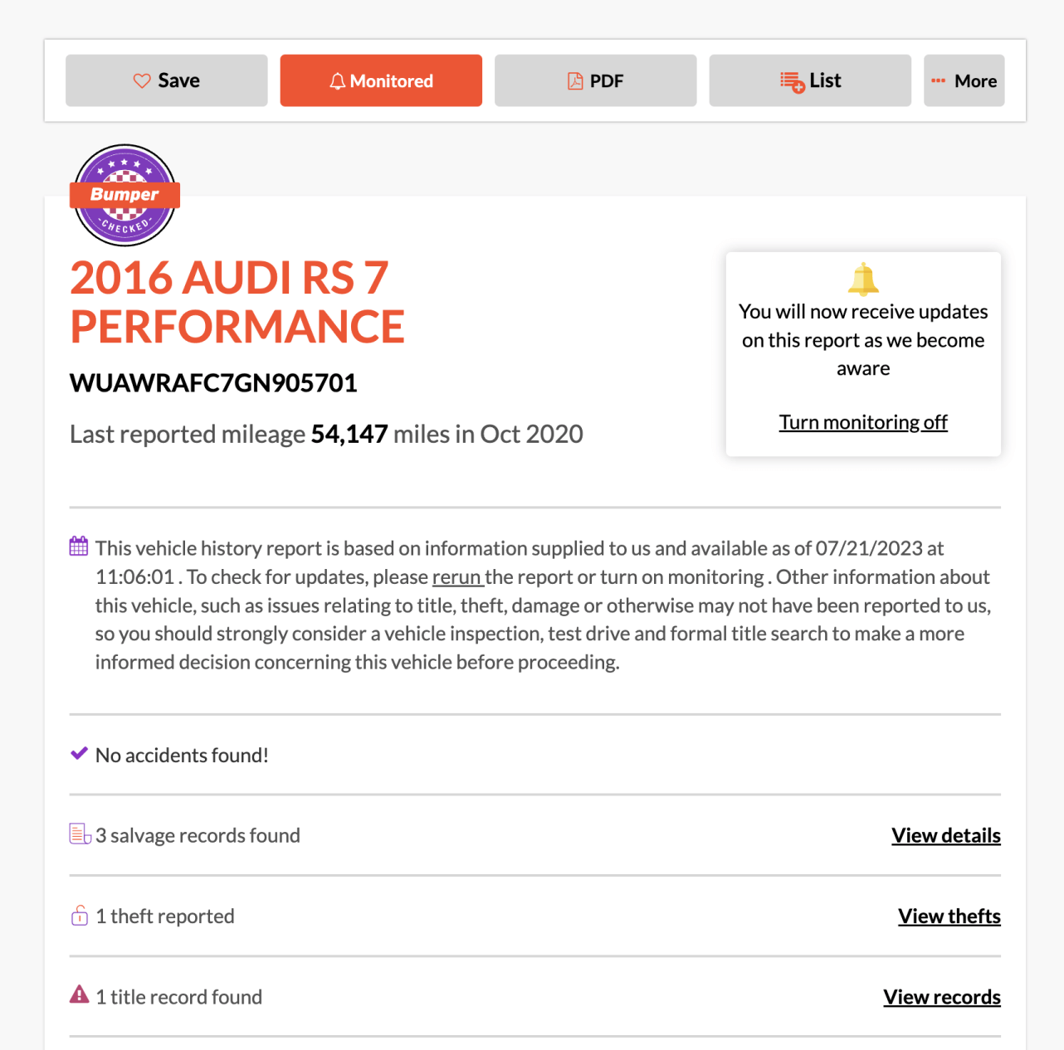Click the heart icon on Save
Screen dimensions: 1064x1050
[x=142, y=80]
